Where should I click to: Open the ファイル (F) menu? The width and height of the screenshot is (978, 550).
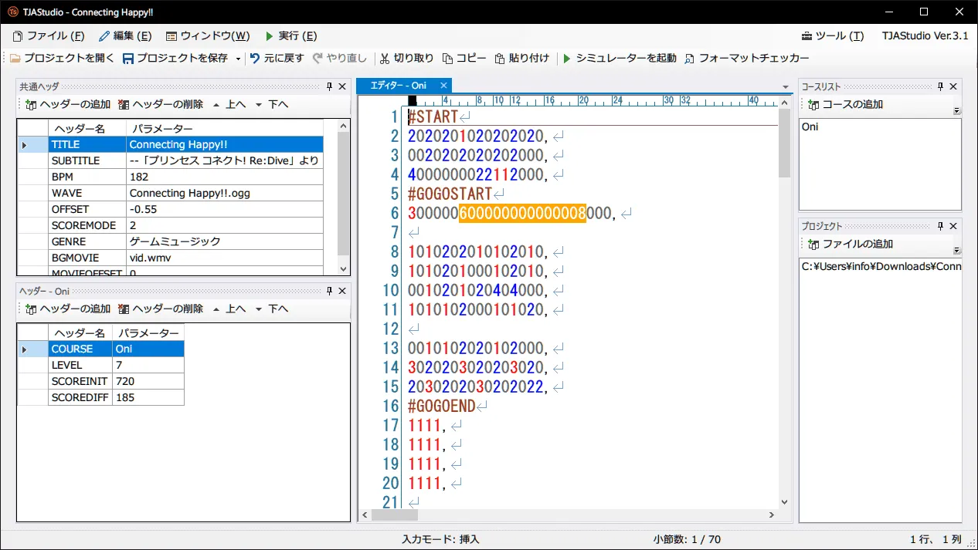pyautogui.click(x=49, y=36)
